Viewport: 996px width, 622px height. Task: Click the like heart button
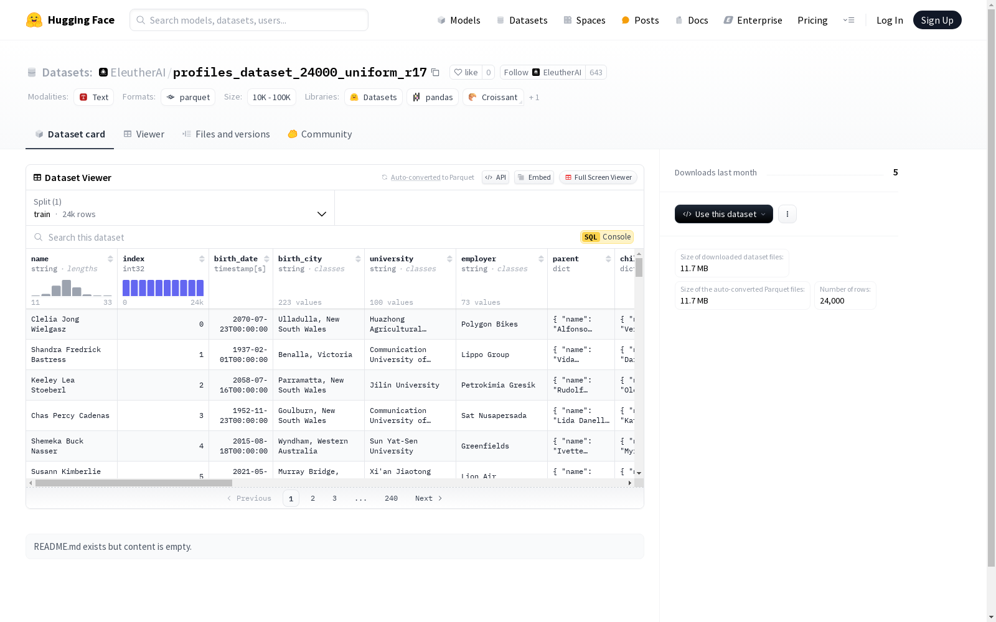coord(466,72)
